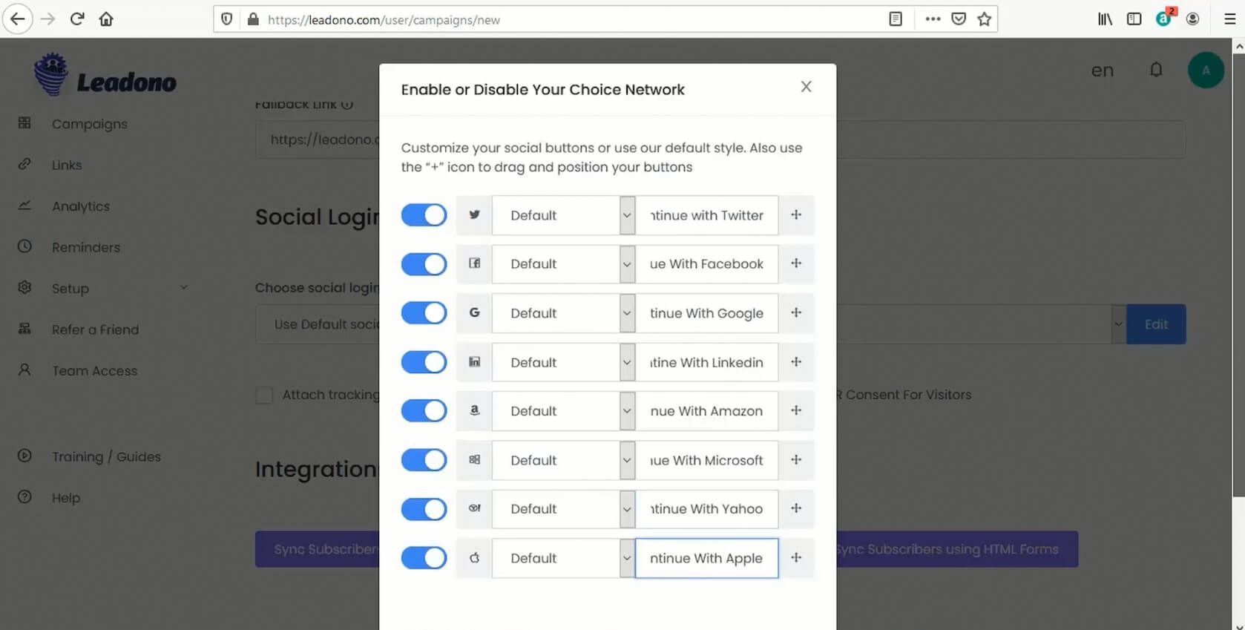
Task: Open Campaigns in the sidebar
Action: 89,124
